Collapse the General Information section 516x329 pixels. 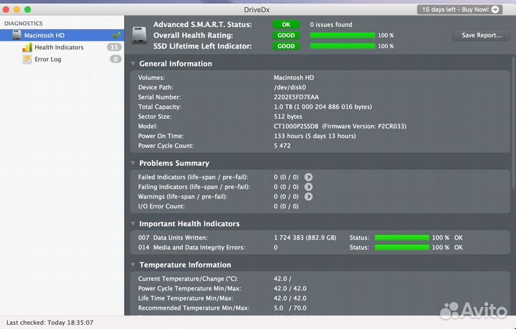133,64
